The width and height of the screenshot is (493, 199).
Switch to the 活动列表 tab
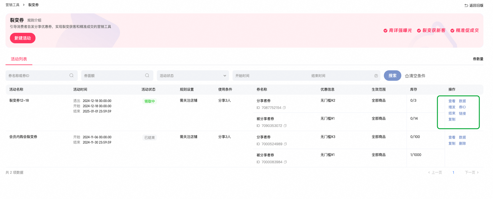click(19, 59)
